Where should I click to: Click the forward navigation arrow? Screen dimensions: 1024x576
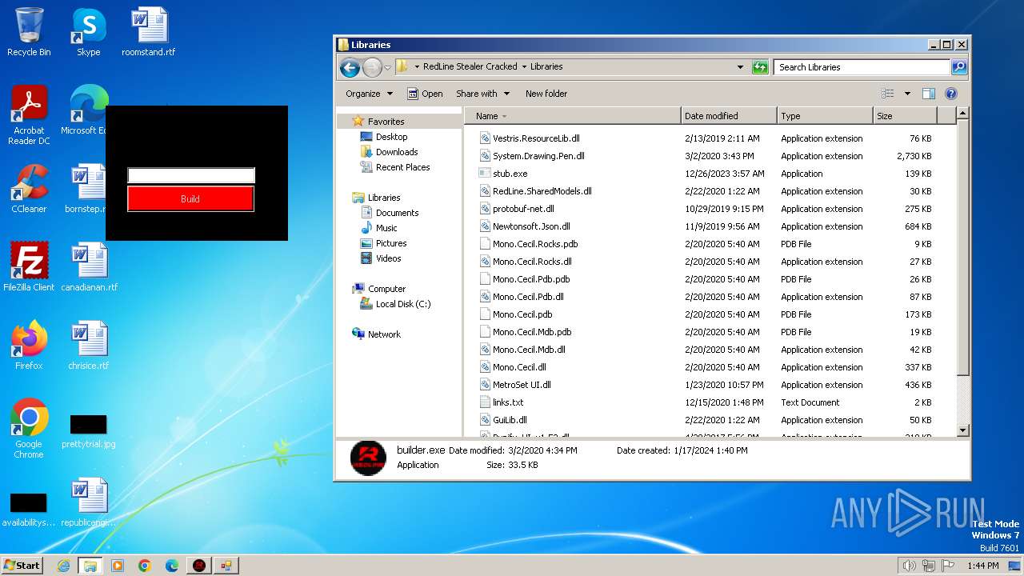[372, 67]
